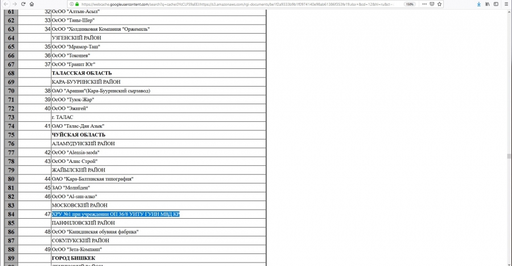The image size is (512, 266).
Task: Reload the current page
Action: [x=23, y=4]
